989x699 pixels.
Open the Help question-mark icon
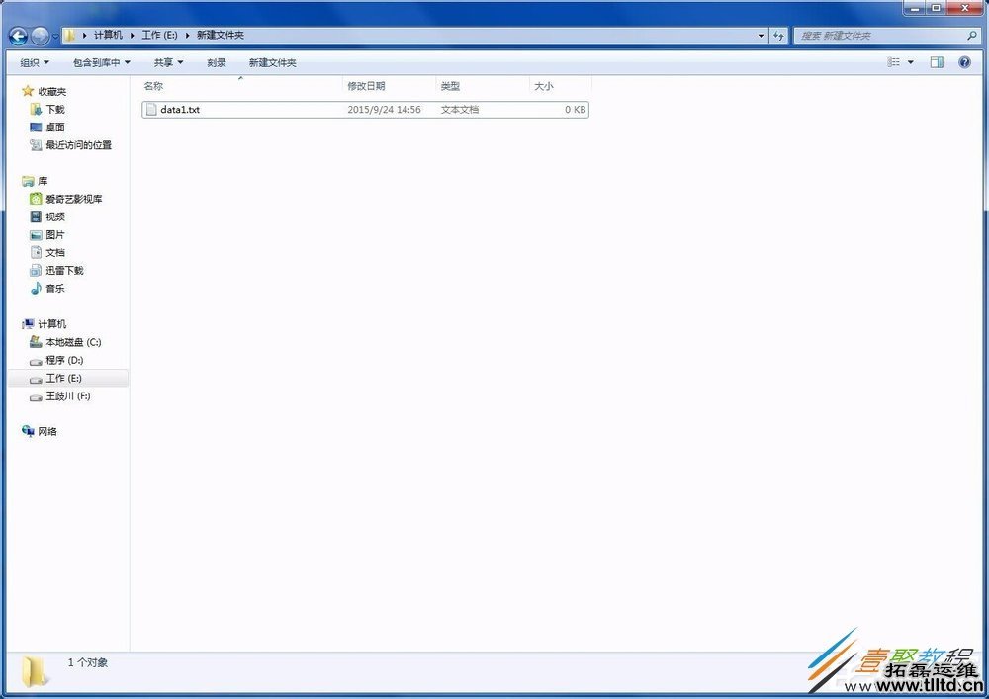point(964,62)
